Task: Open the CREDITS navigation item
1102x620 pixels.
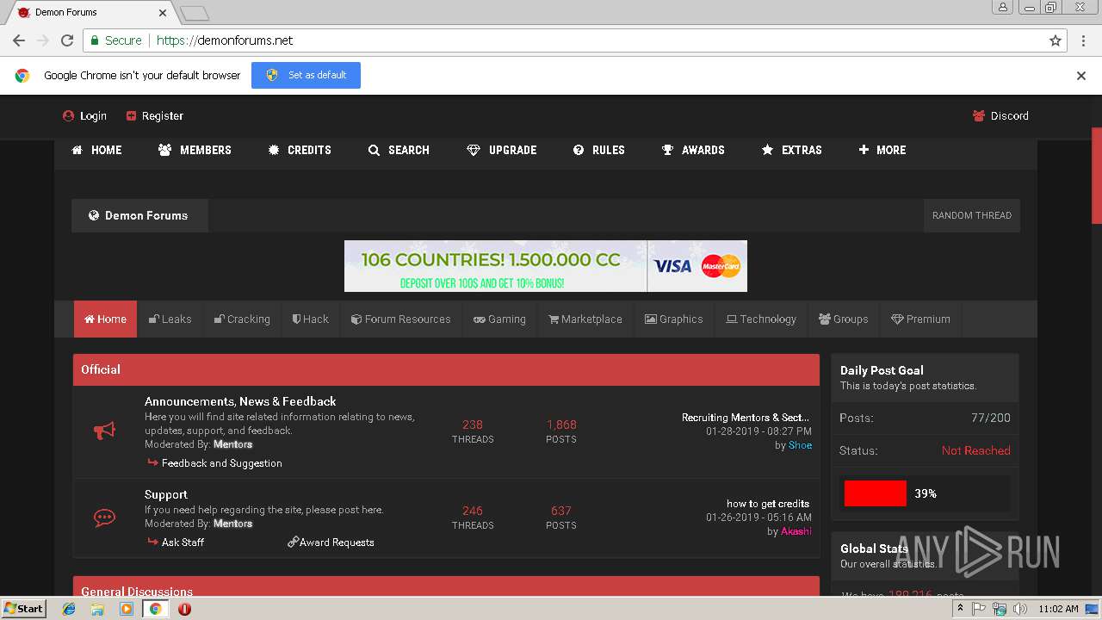Action: pos(300,150)
